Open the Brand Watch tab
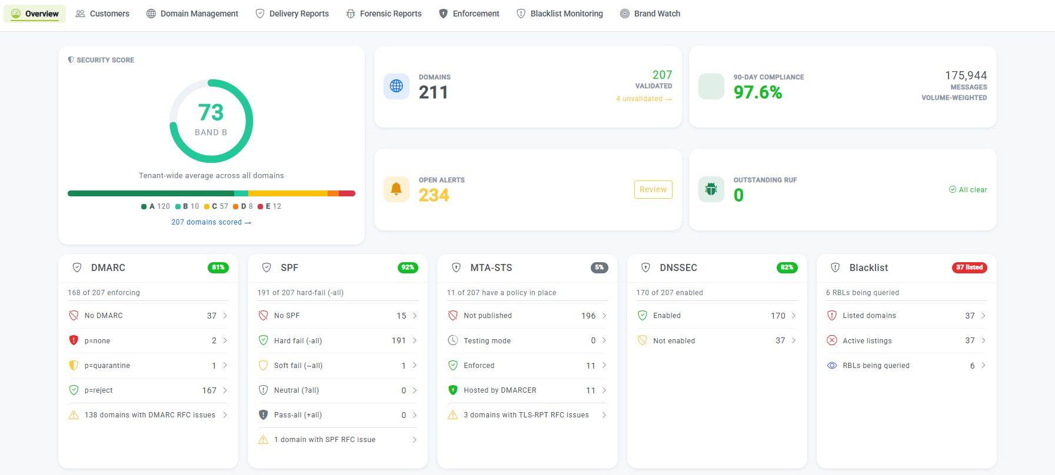 point(650,14)
